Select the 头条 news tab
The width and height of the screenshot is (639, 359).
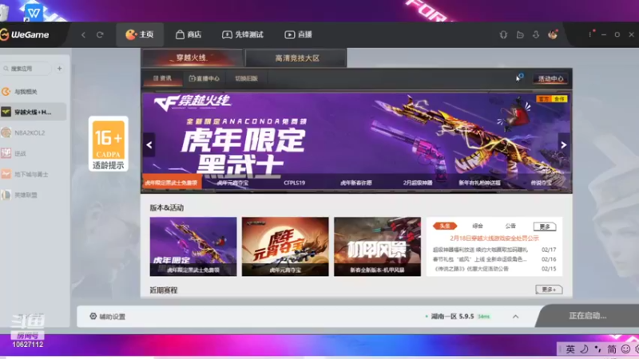pyautogui.click(x=445, y=226)
